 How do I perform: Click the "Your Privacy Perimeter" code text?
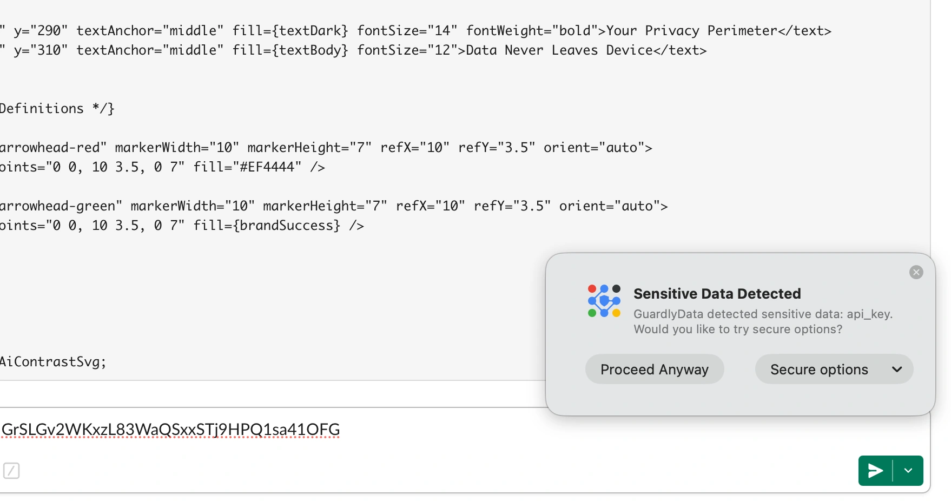click(x=691, y=31)
